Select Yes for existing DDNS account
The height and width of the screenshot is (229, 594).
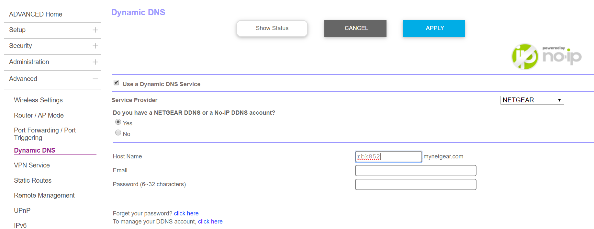pos(118,122)
